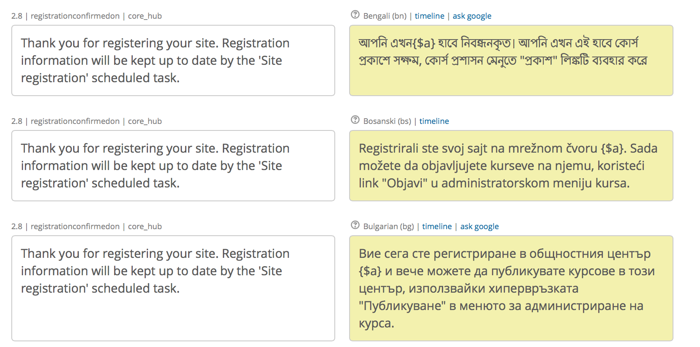Click help icon beside Bulgarian (bg)
The image size is (700, 347).
(x=355, y=225)
